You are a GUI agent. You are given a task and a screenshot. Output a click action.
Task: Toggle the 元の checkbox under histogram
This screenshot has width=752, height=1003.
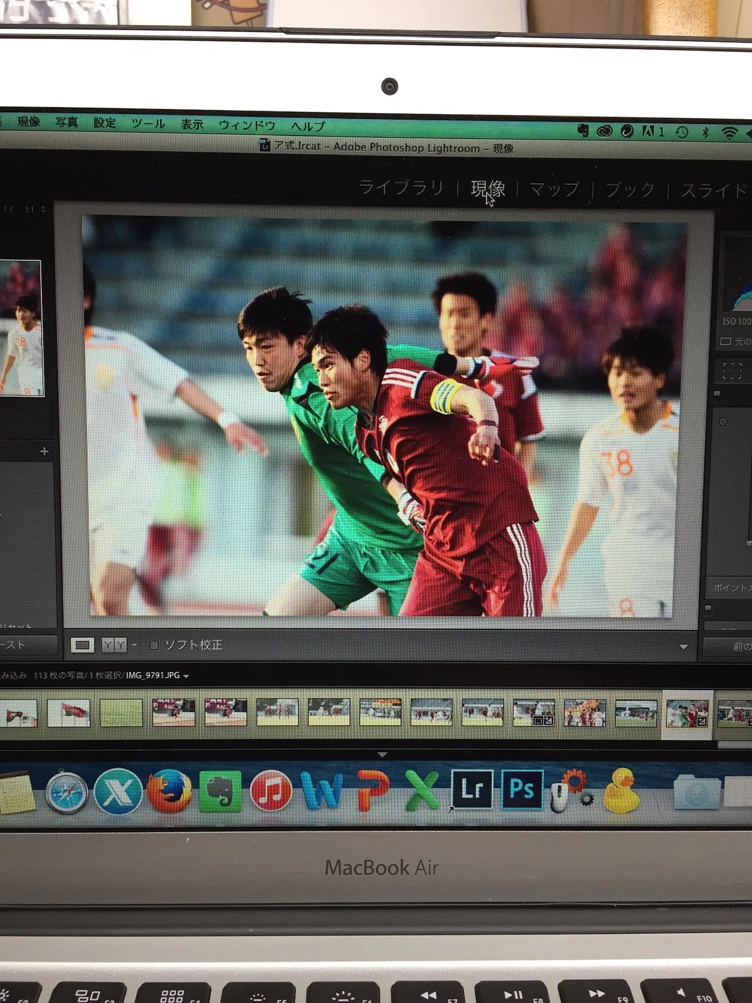[x=726, y=342]
